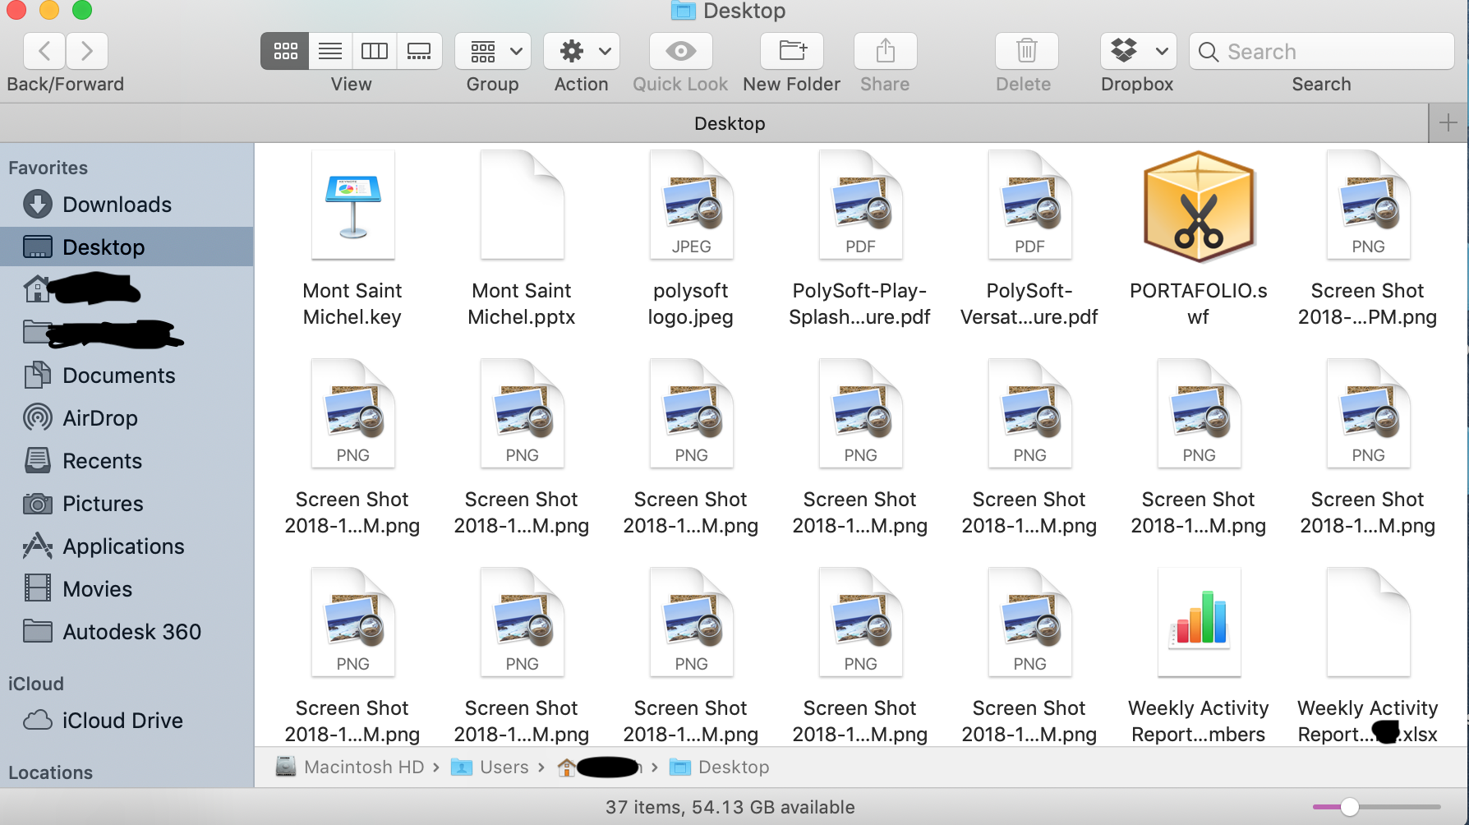
Task: Click the iCloud section header
Action: click(x=35, y=684)
